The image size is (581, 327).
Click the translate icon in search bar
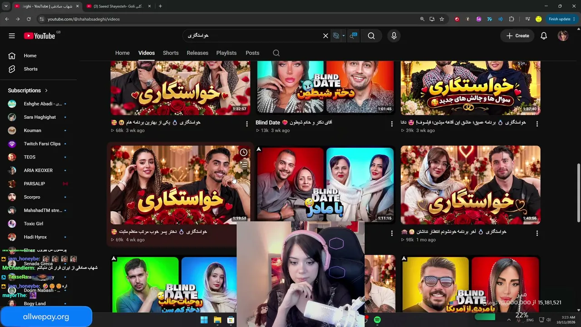[x=336, y=36]
